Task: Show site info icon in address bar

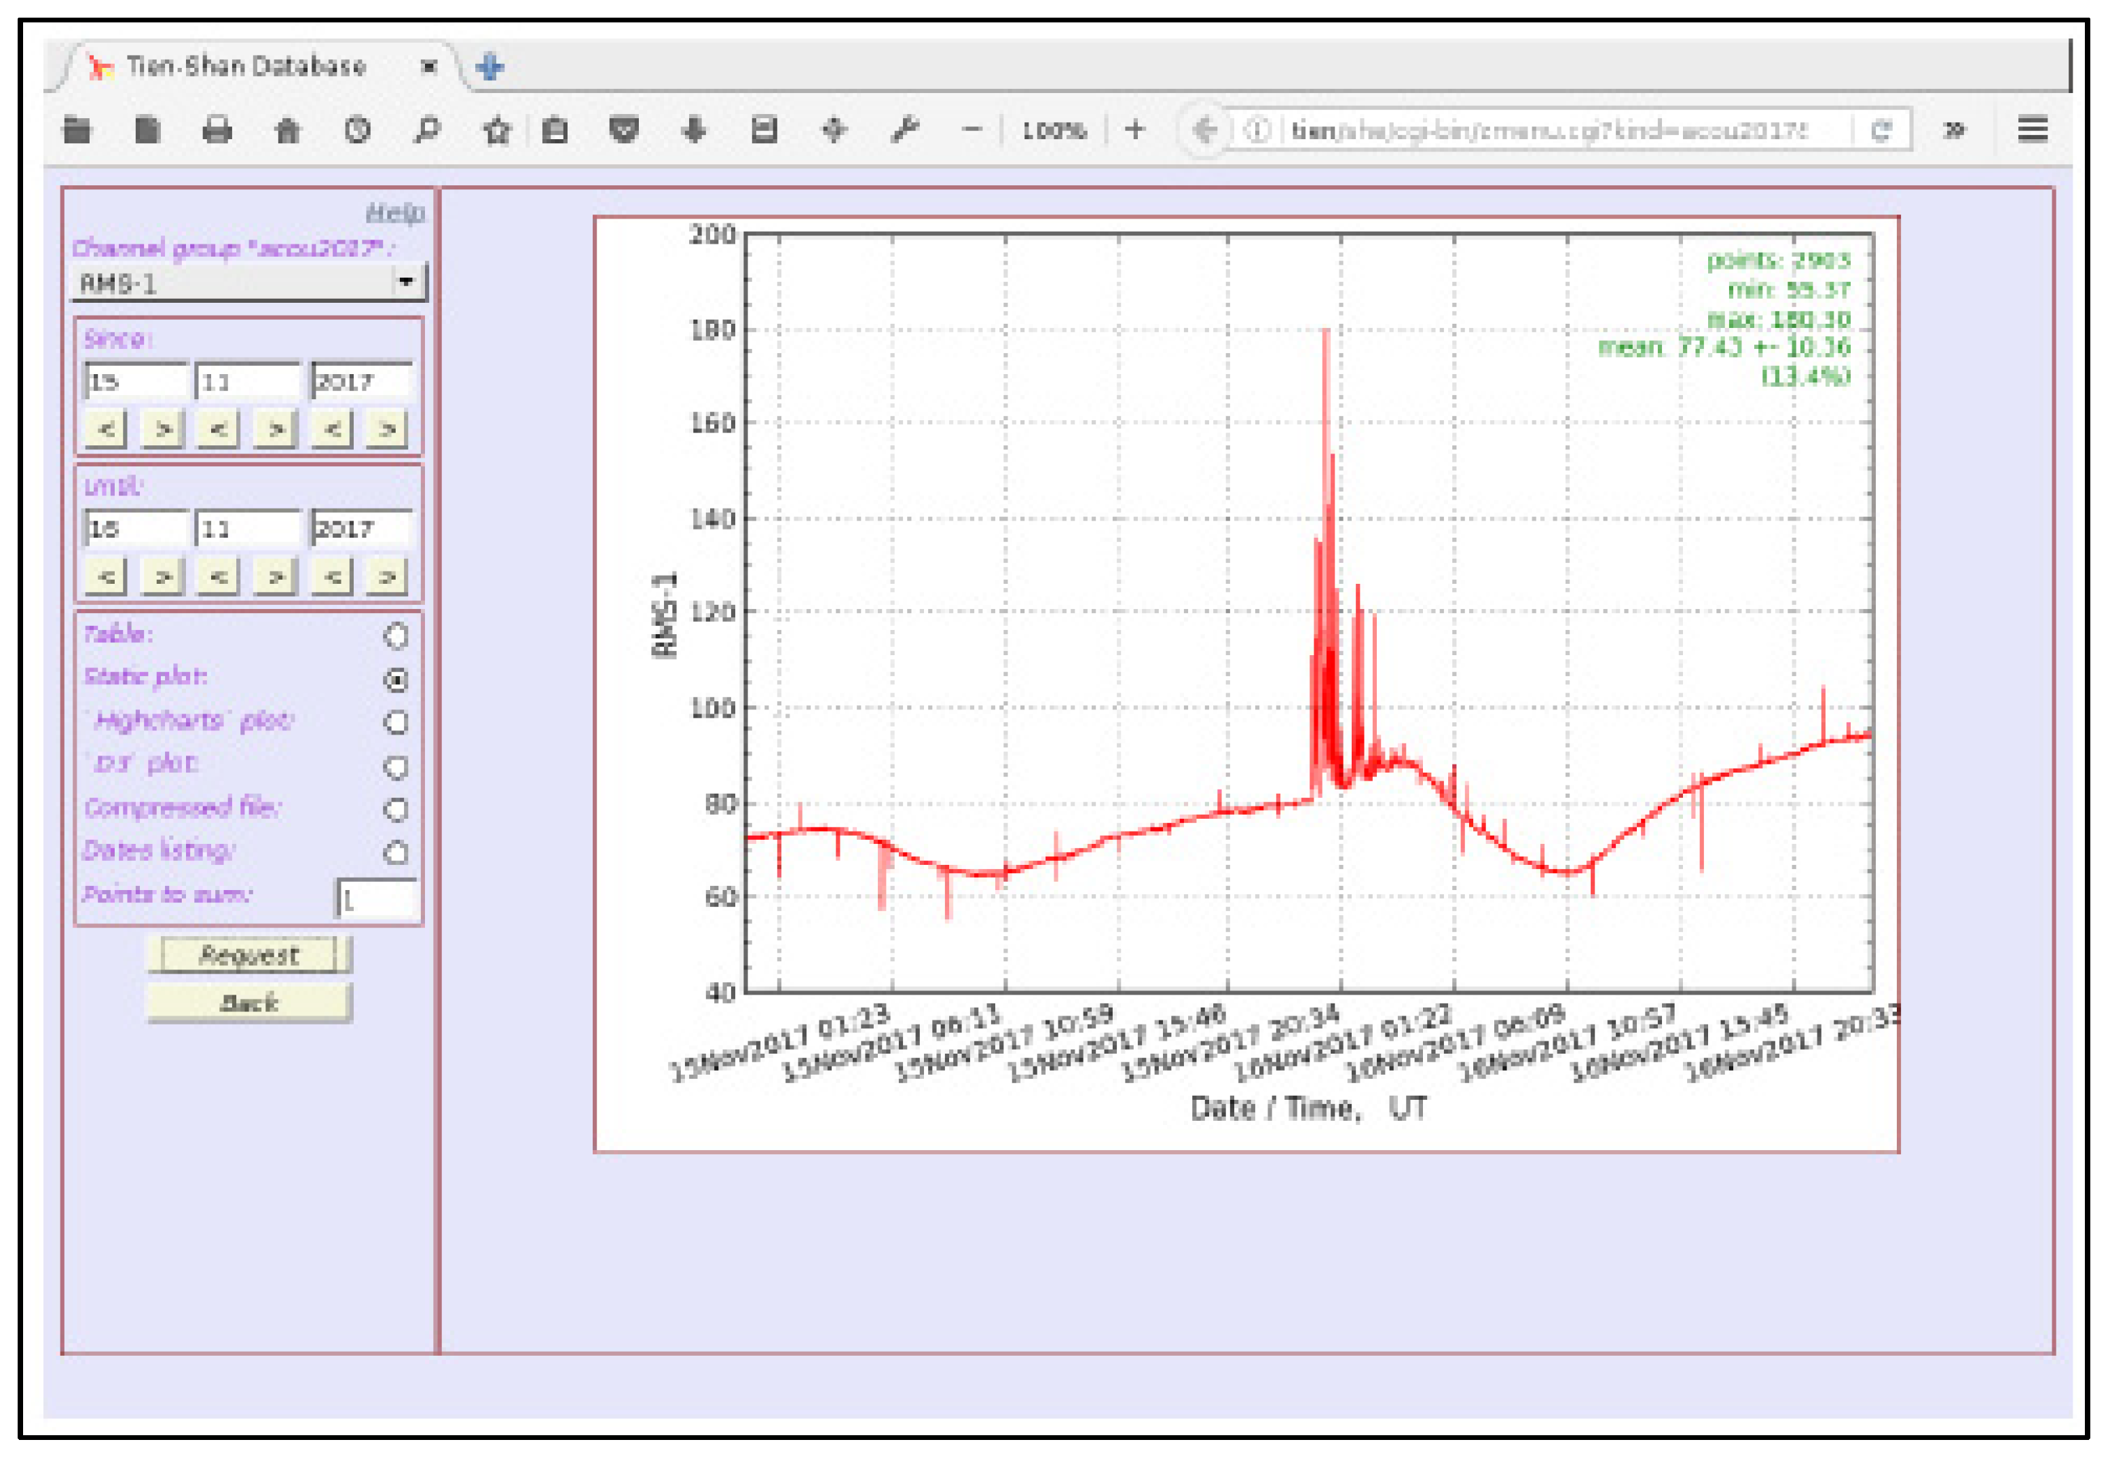Action: click(1259, 130)
